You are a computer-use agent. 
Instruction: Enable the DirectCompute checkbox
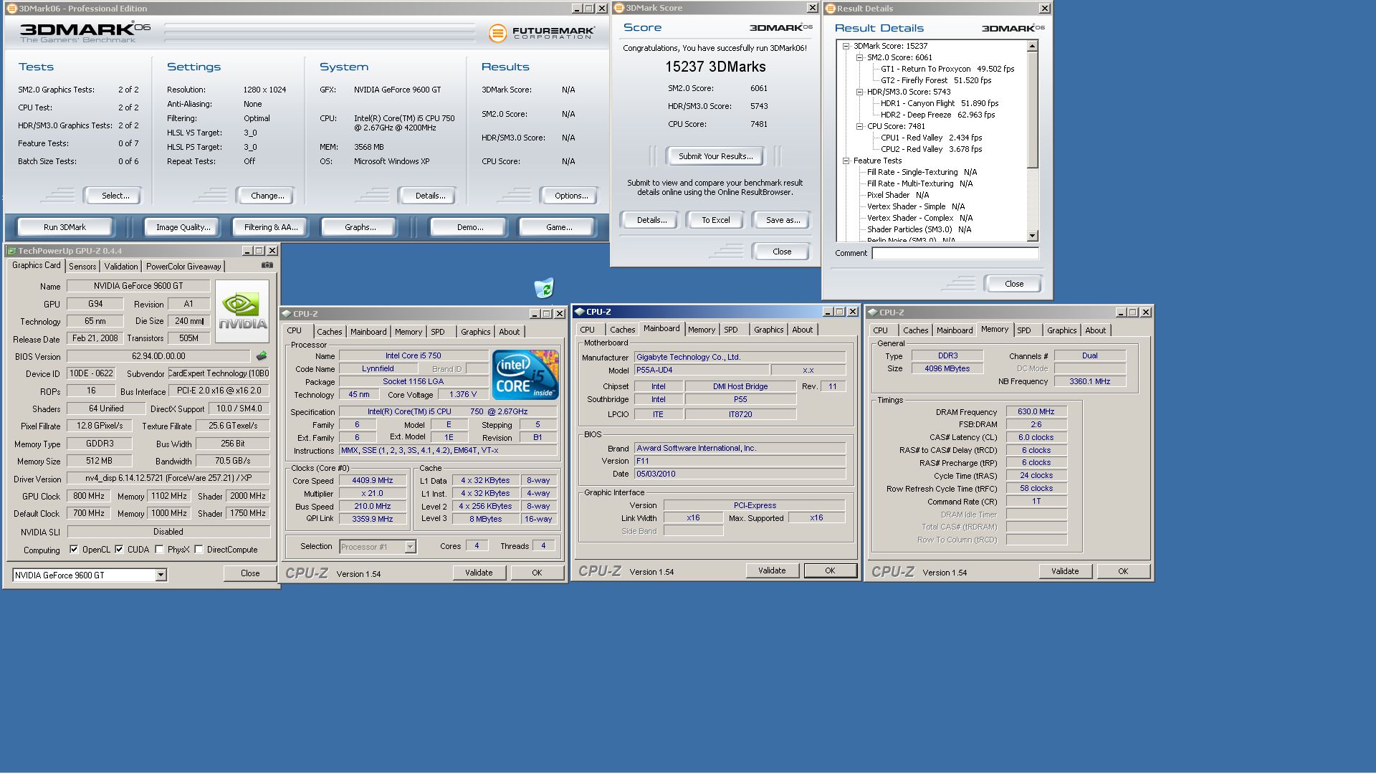coord(199,550)
